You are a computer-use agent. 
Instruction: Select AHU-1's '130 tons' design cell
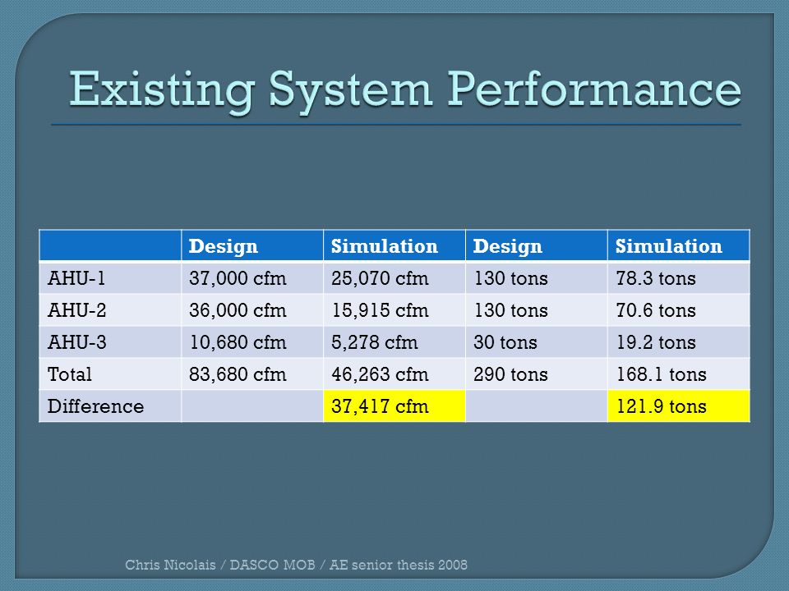537,278
